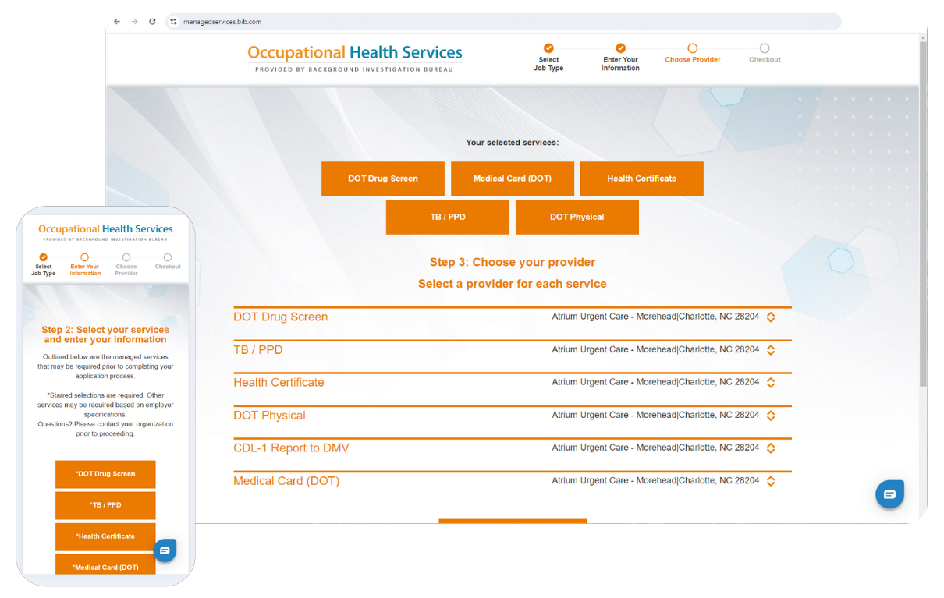Image resolution: width=944 pixels, height=598 pixels.
Task: Click the browser back arrow
Action: [x=117, y=22]
